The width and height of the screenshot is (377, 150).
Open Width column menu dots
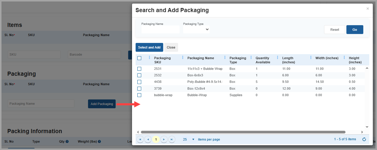344,58
